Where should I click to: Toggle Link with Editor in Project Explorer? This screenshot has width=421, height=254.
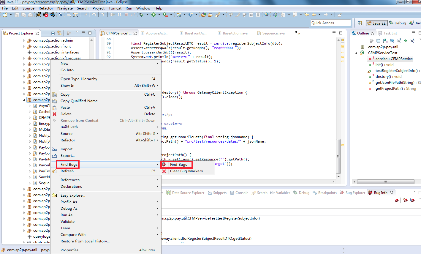point(59,33)
